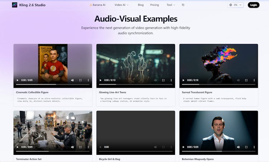Enter fullscreen on Surreal Translucent Figure video
The height and width of the screenshot is (162, 269).
[x=246, y=80]
